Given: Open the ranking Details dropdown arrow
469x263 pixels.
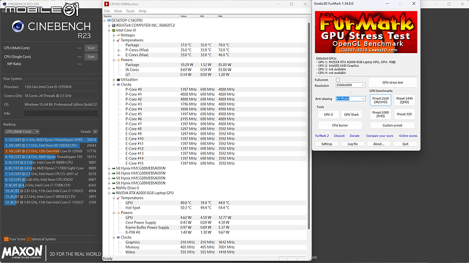Looking at the screenshot, I should click(95, 131).
